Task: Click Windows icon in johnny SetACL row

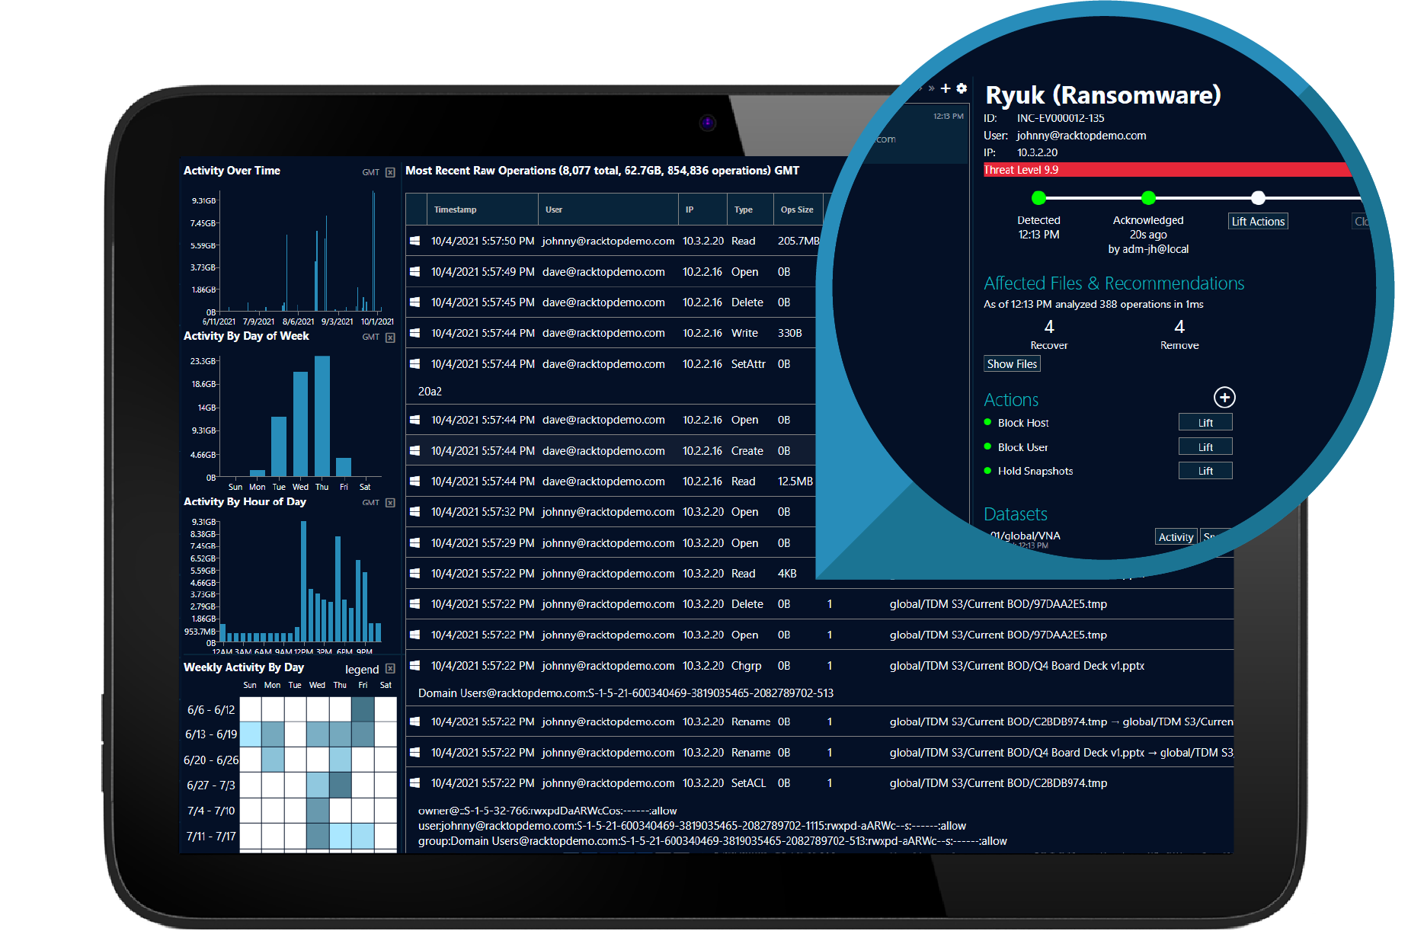Action: click(415, 783)
